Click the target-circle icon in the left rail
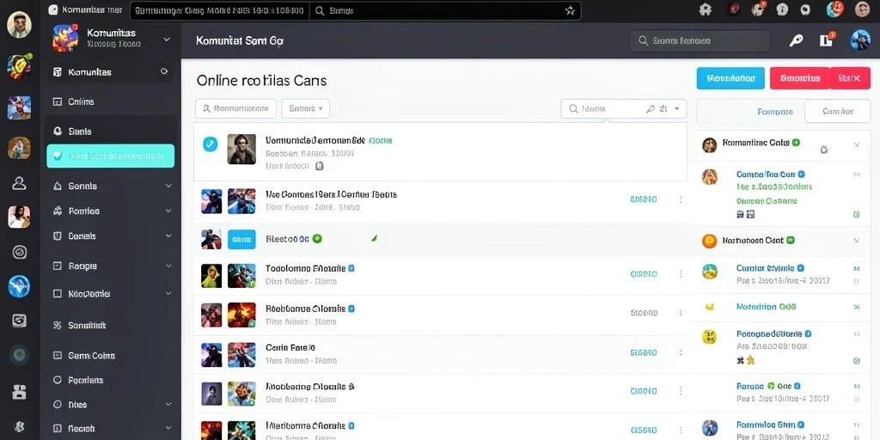Screen dimensions: 880x440 point(19,252)
